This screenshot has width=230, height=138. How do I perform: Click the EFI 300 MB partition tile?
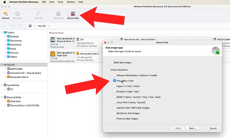pos(97,43)
